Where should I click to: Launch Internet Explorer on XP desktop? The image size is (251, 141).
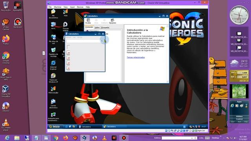tap(53, 65)
